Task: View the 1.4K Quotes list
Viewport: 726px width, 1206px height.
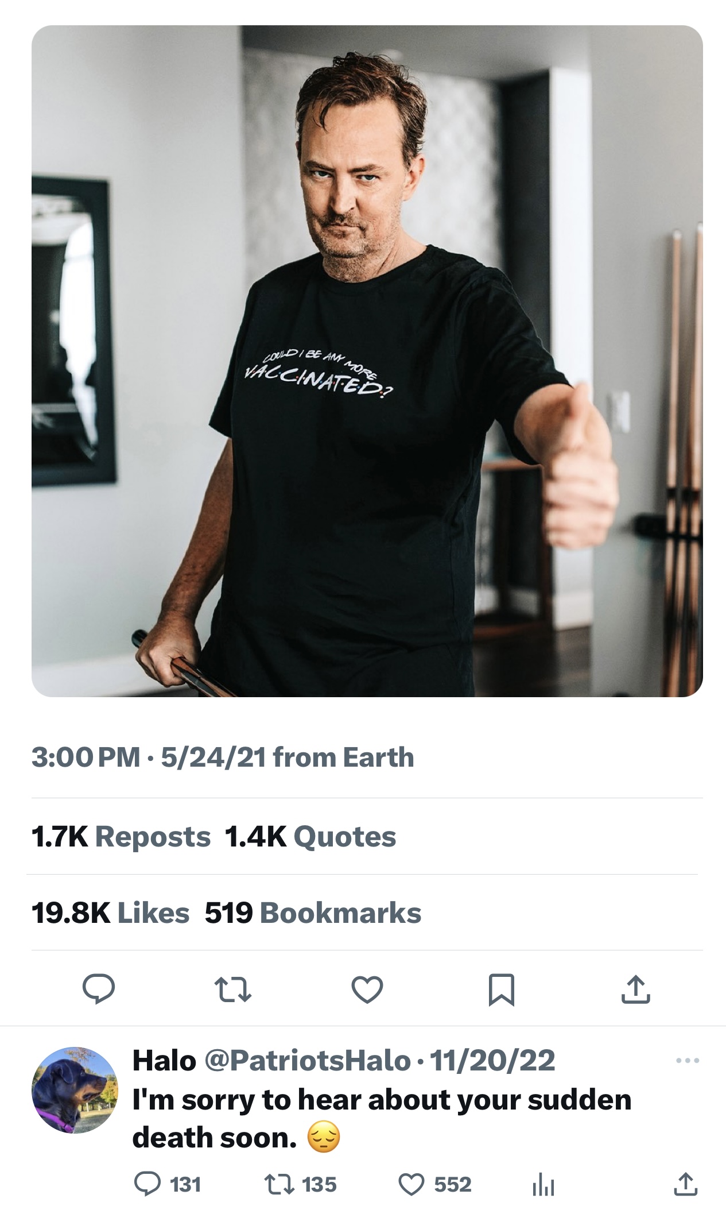Action: point(310,837)
